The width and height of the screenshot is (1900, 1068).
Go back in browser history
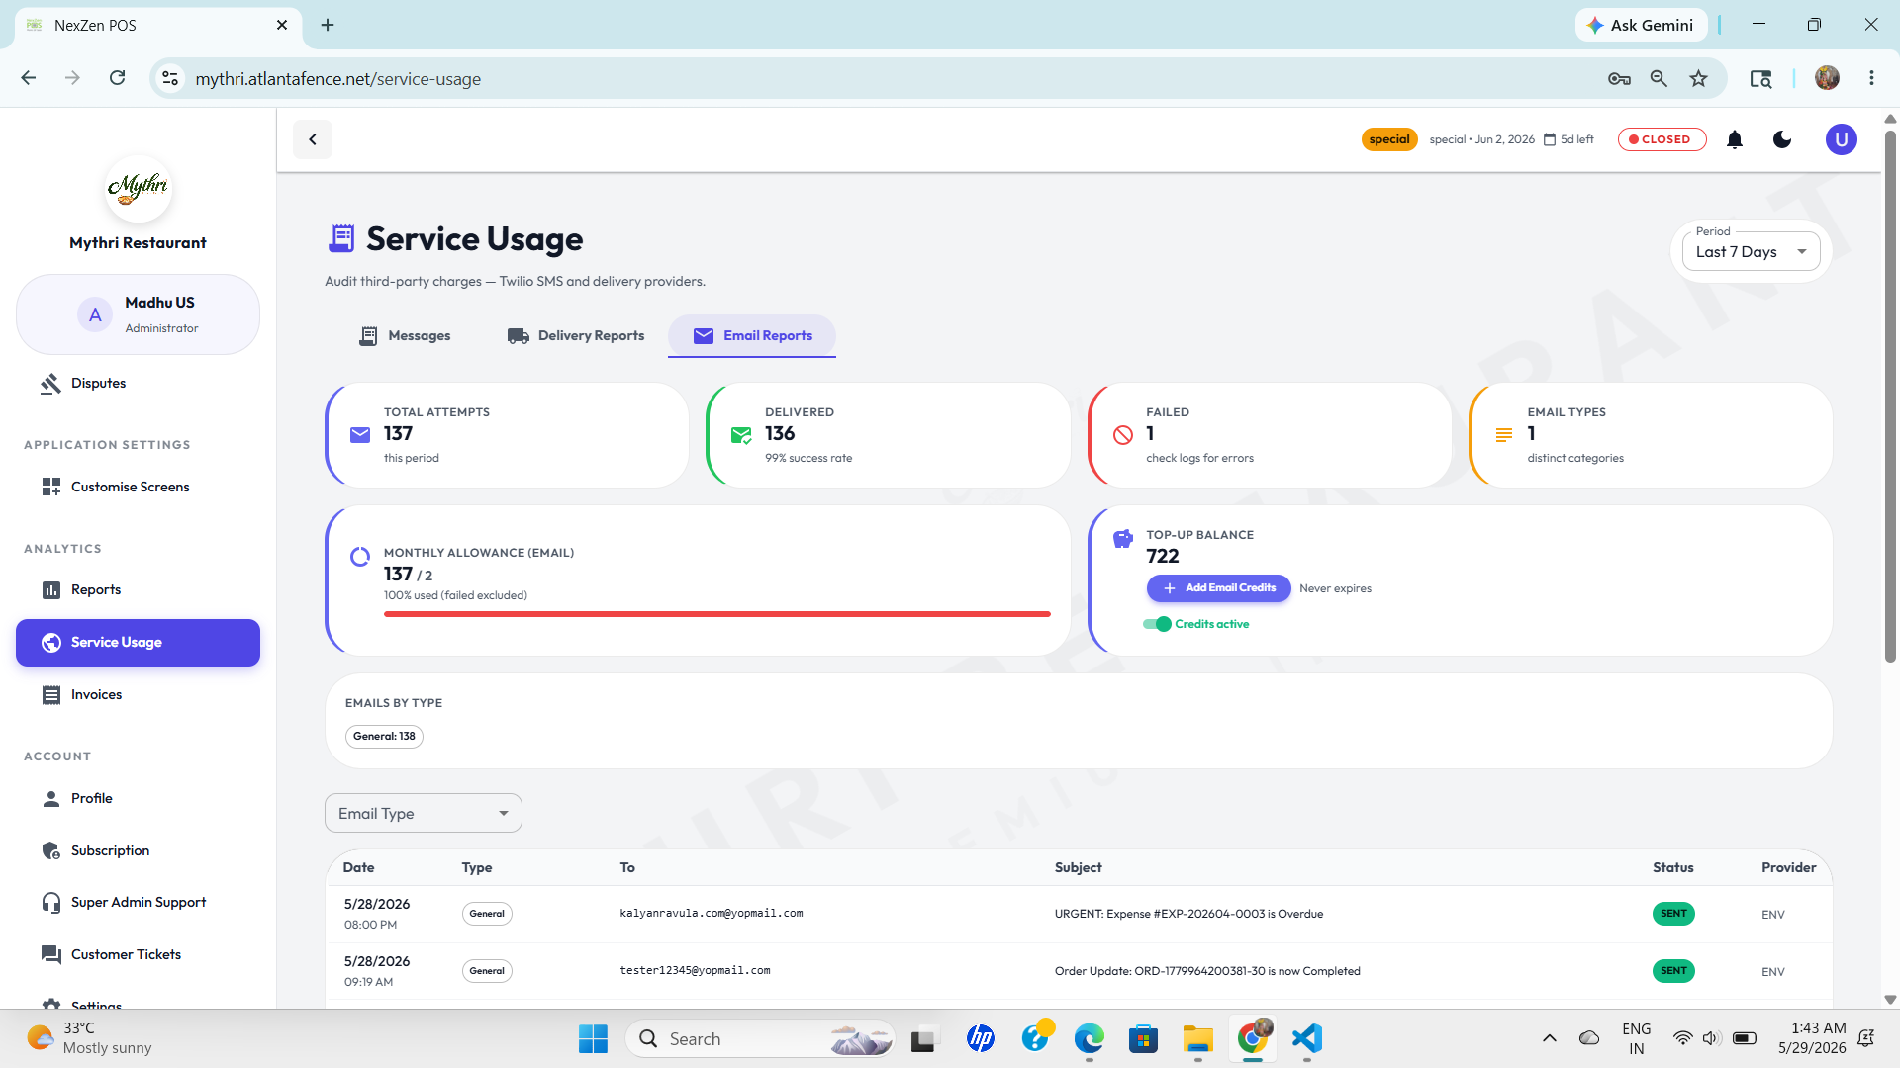[x=29, y=78]
